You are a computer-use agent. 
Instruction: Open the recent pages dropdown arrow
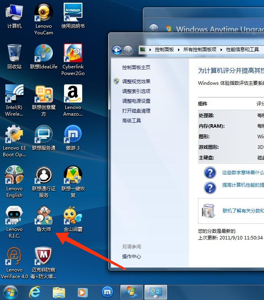pos(136,50)
